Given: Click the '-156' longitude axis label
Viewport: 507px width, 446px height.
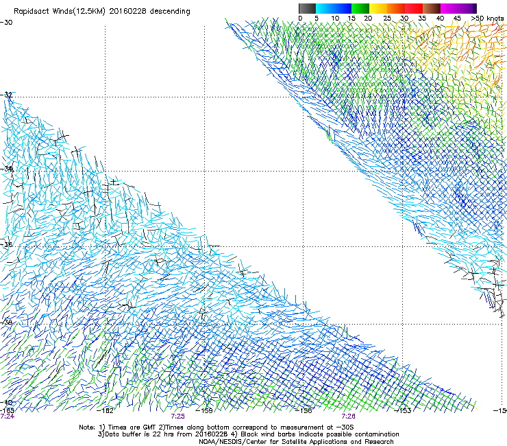Looking at the screenshot, I should click(x=304, y=411).
